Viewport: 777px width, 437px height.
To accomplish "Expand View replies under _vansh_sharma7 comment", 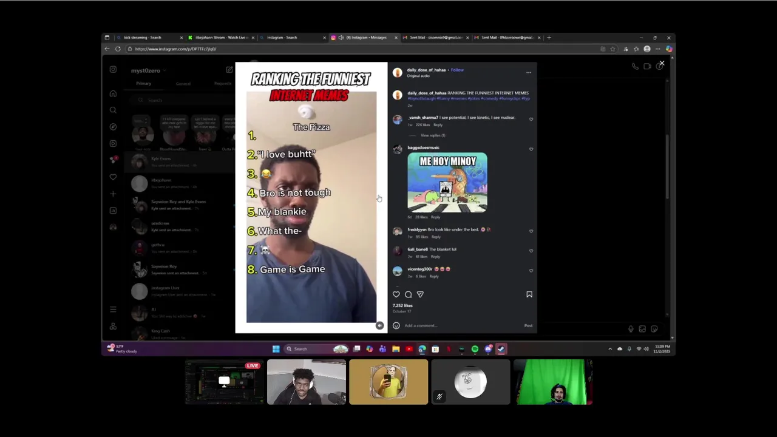I will 433,135.
